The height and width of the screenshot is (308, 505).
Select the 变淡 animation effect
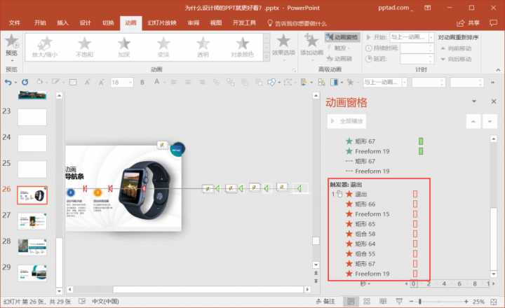163,48
